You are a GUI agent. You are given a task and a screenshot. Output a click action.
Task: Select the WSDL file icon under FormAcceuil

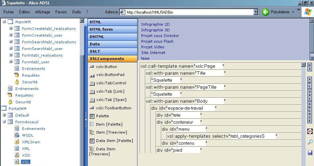point(17,135)
